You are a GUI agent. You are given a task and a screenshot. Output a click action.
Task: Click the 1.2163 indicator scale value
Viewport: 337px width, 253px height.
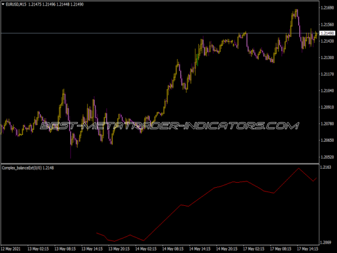tap(326, 168)
